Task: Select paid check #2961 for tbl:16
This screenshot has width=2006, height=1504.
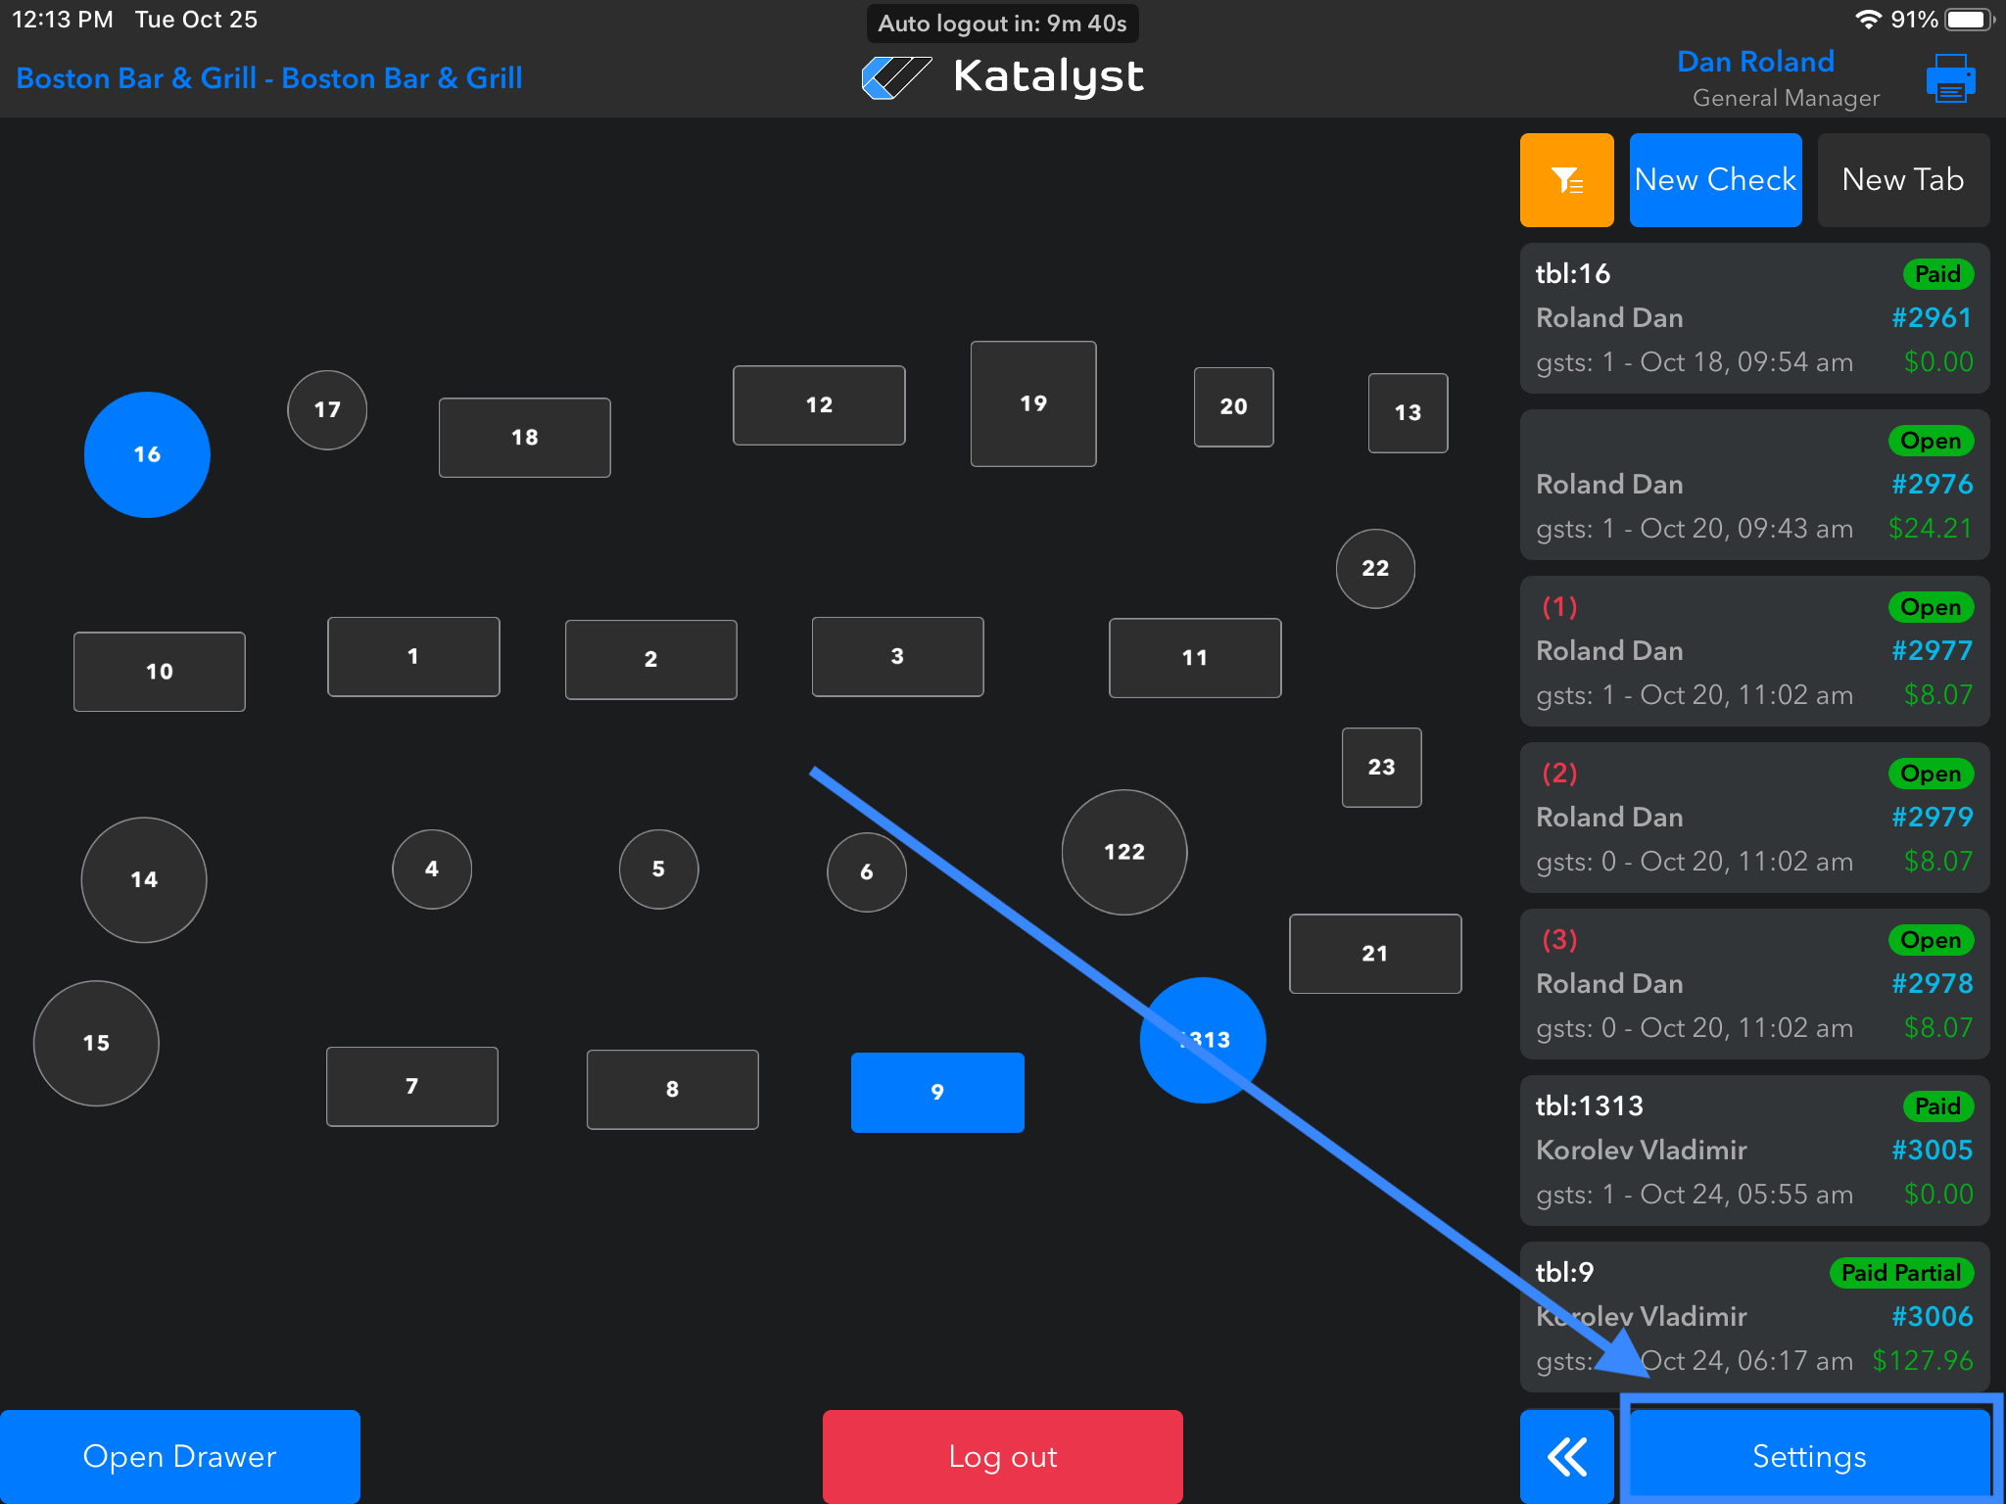Action: click(x=1753, y=318)
